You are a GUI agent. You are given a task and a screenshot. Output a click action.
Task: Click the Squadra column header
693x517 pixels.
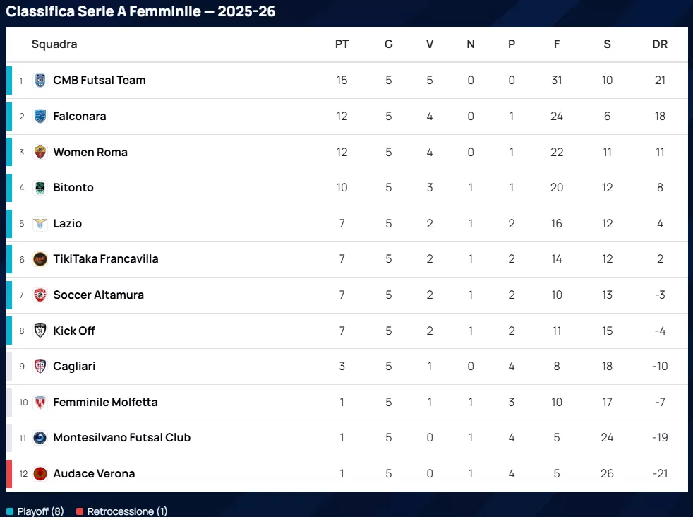tap(54, 44)
